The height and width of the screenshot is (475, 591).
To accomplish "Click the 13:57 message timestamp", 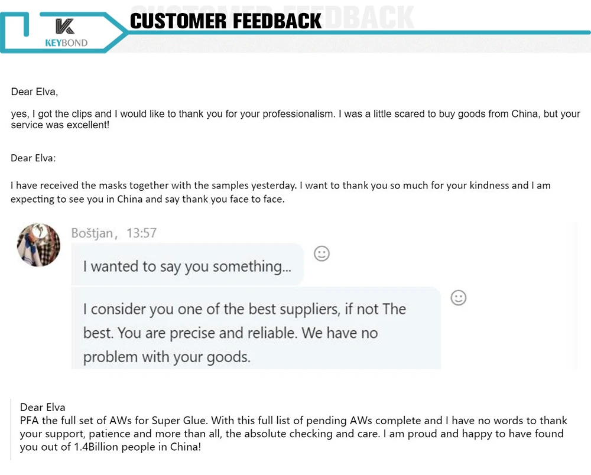I will coord(141,233).
